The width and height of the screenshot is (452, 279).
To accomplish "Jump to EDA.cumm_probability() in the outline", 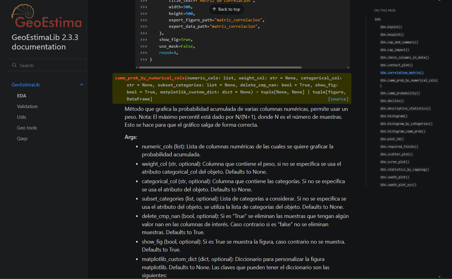I will click(x=400, y=93).
